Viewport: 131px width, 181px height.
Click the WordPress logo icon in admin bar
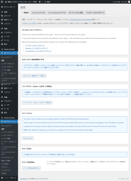2,2
